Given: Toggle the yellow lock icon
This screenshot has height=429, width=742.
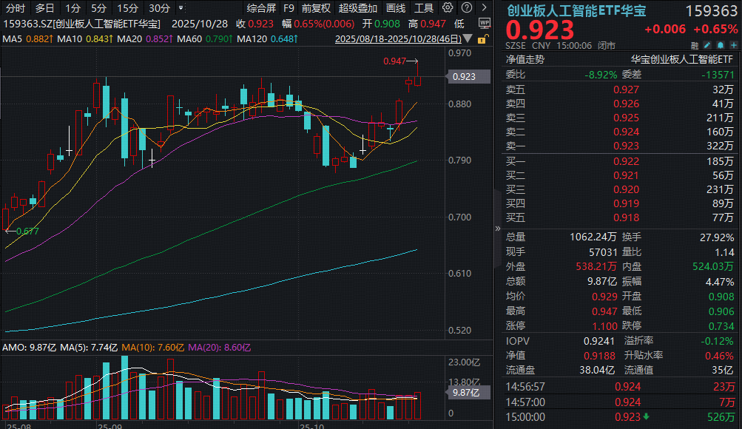Looking at the screenshot, I should pyautogui.click(x=482, y=39).
